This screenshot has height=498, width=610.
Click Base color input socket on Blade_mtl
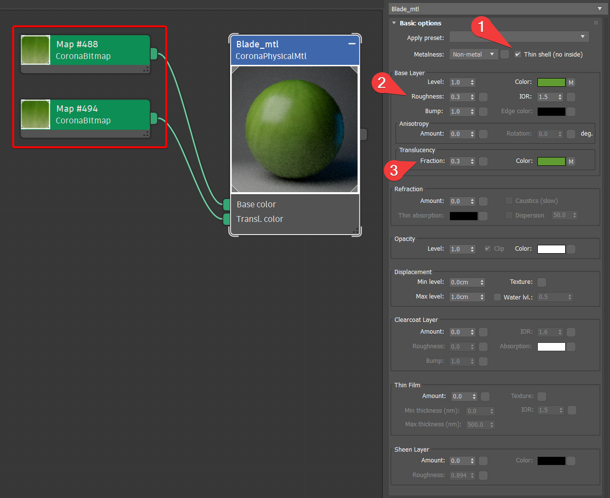[x=226, y=204]
